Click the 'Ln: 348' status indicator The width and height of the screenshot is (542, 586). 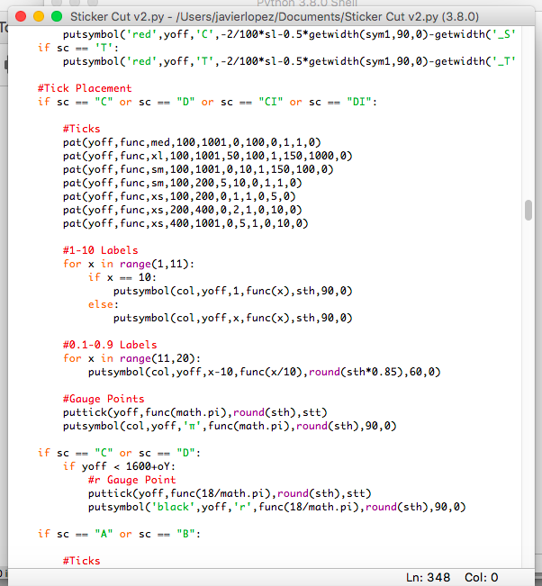(429, 577)
